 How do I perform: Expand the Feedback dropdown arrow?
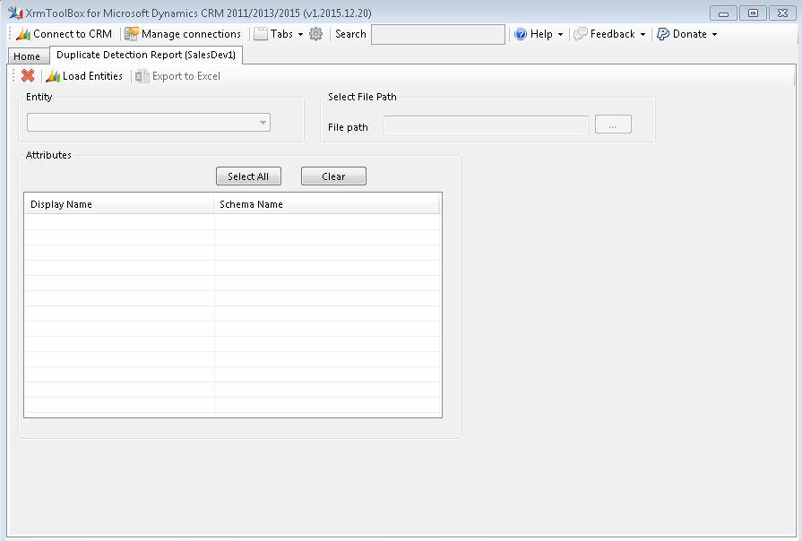pyautogui.click(x=642, y=34)
